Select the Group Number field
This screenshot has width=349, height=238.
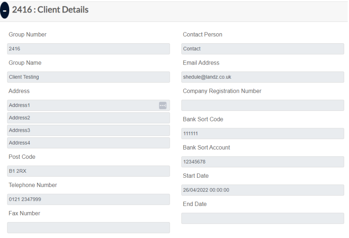click(x=88, y=49)
